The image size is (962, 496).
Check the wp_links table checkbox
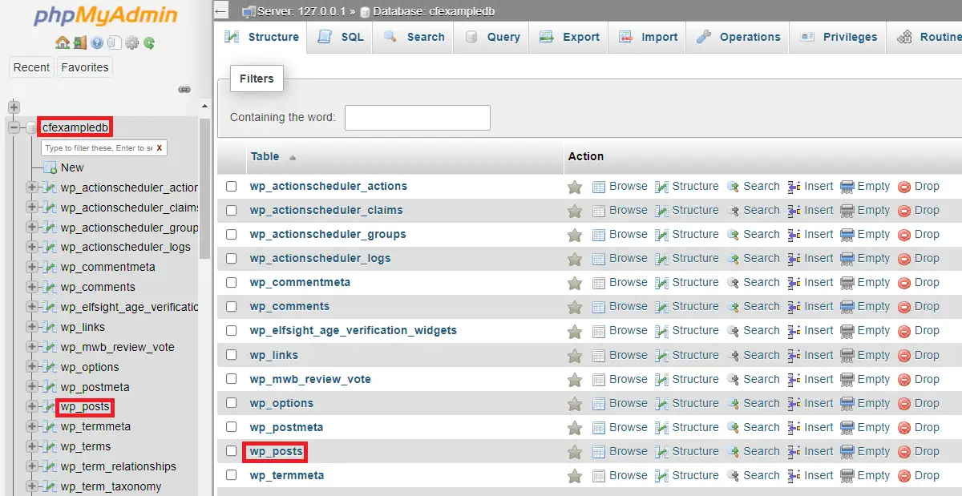pyautogui.click(x=232, y=355)
